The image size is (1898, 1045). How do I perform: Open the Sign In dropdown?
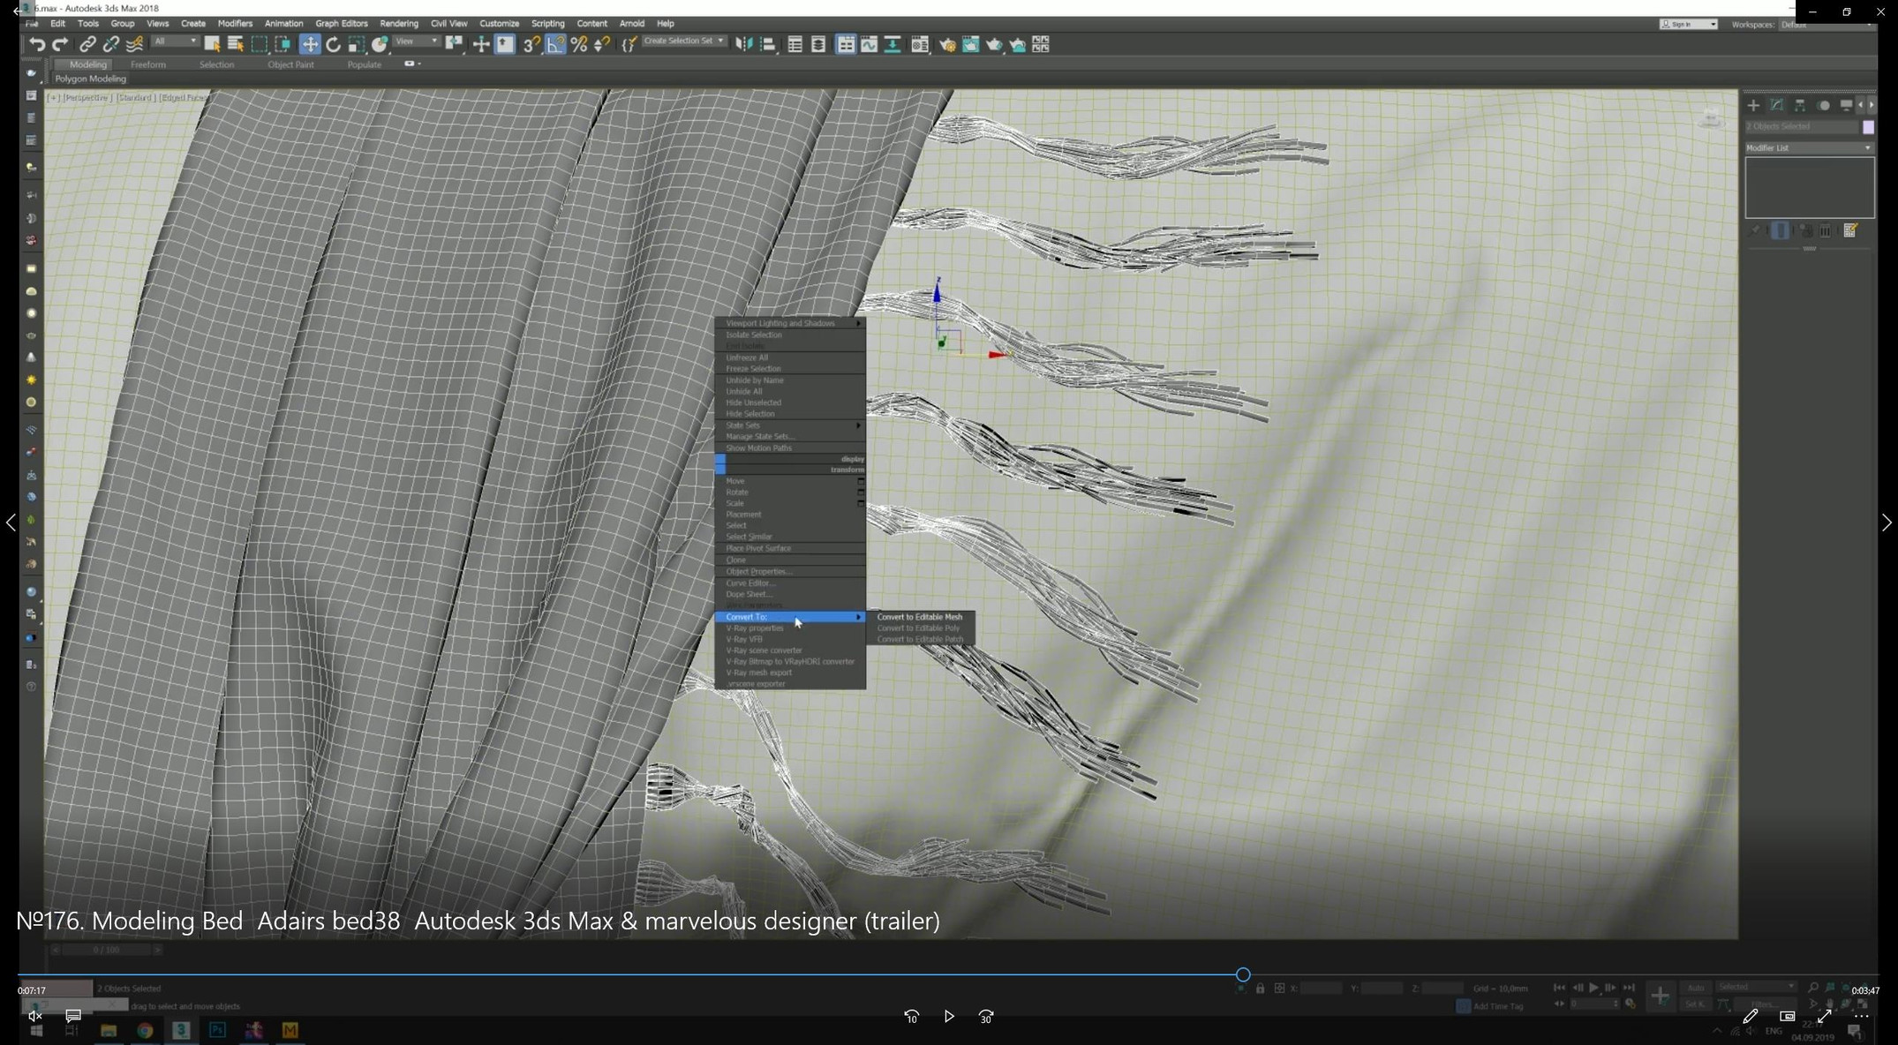click(1688, 25)
